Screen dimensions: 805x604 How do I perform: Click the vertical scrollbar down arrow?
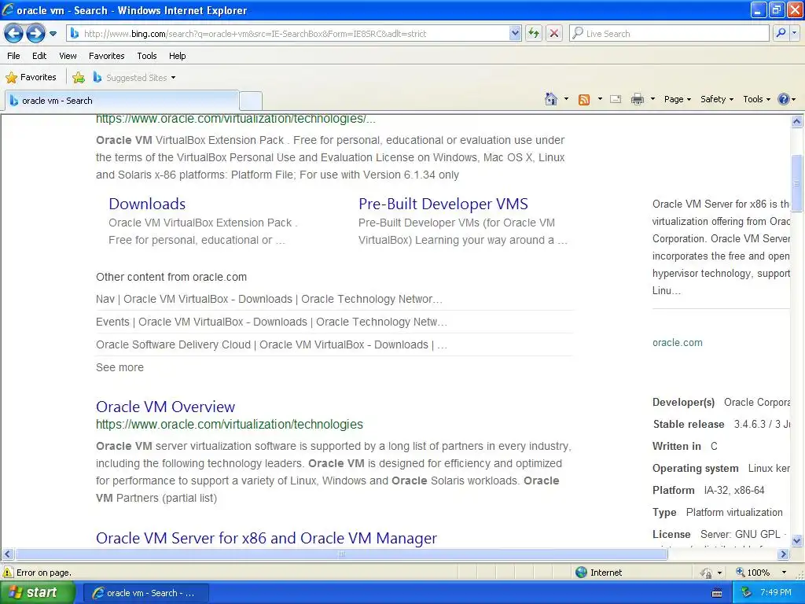(797, 540)
